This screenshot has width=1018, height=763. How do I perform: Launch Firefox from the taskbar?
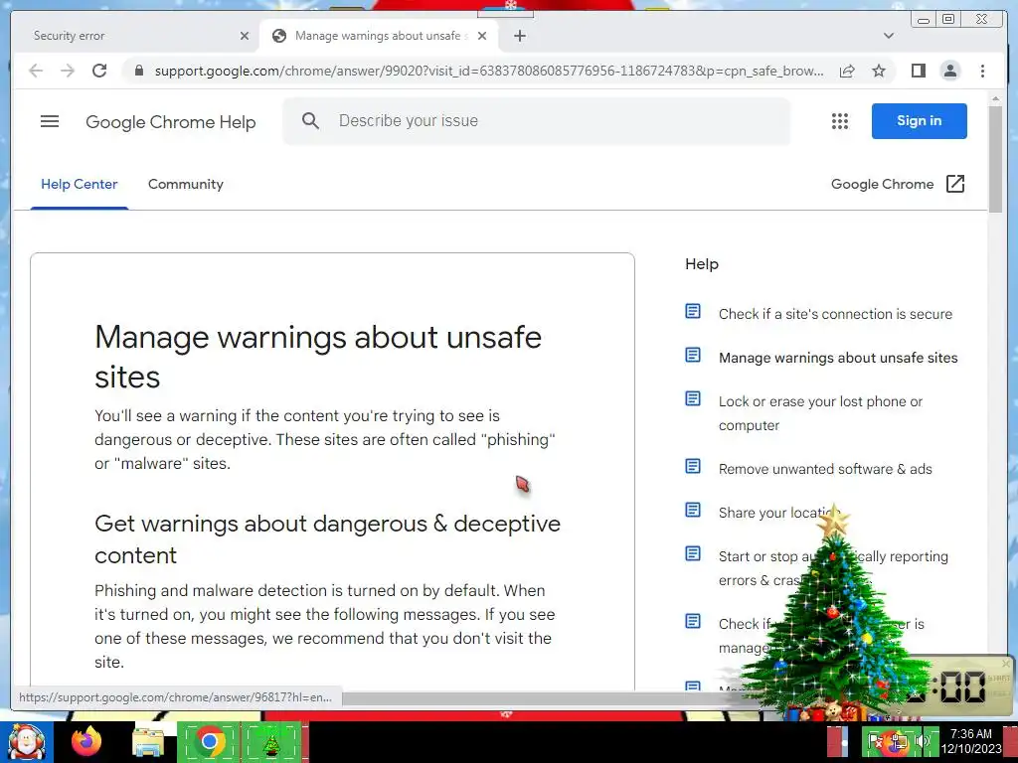[86, 741]
